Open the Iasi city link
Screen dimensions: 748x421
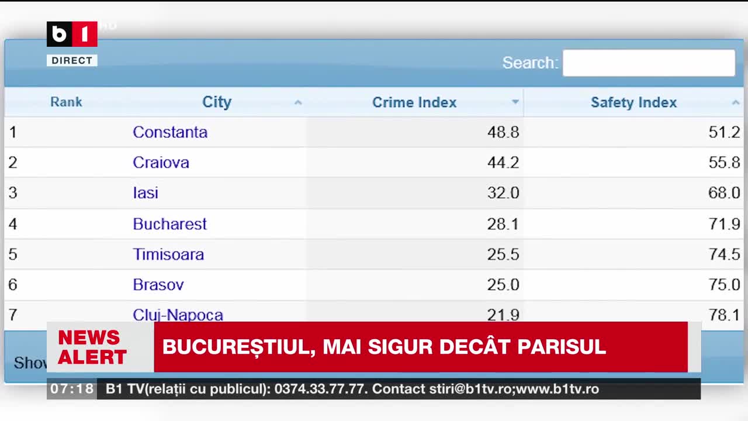146,193
